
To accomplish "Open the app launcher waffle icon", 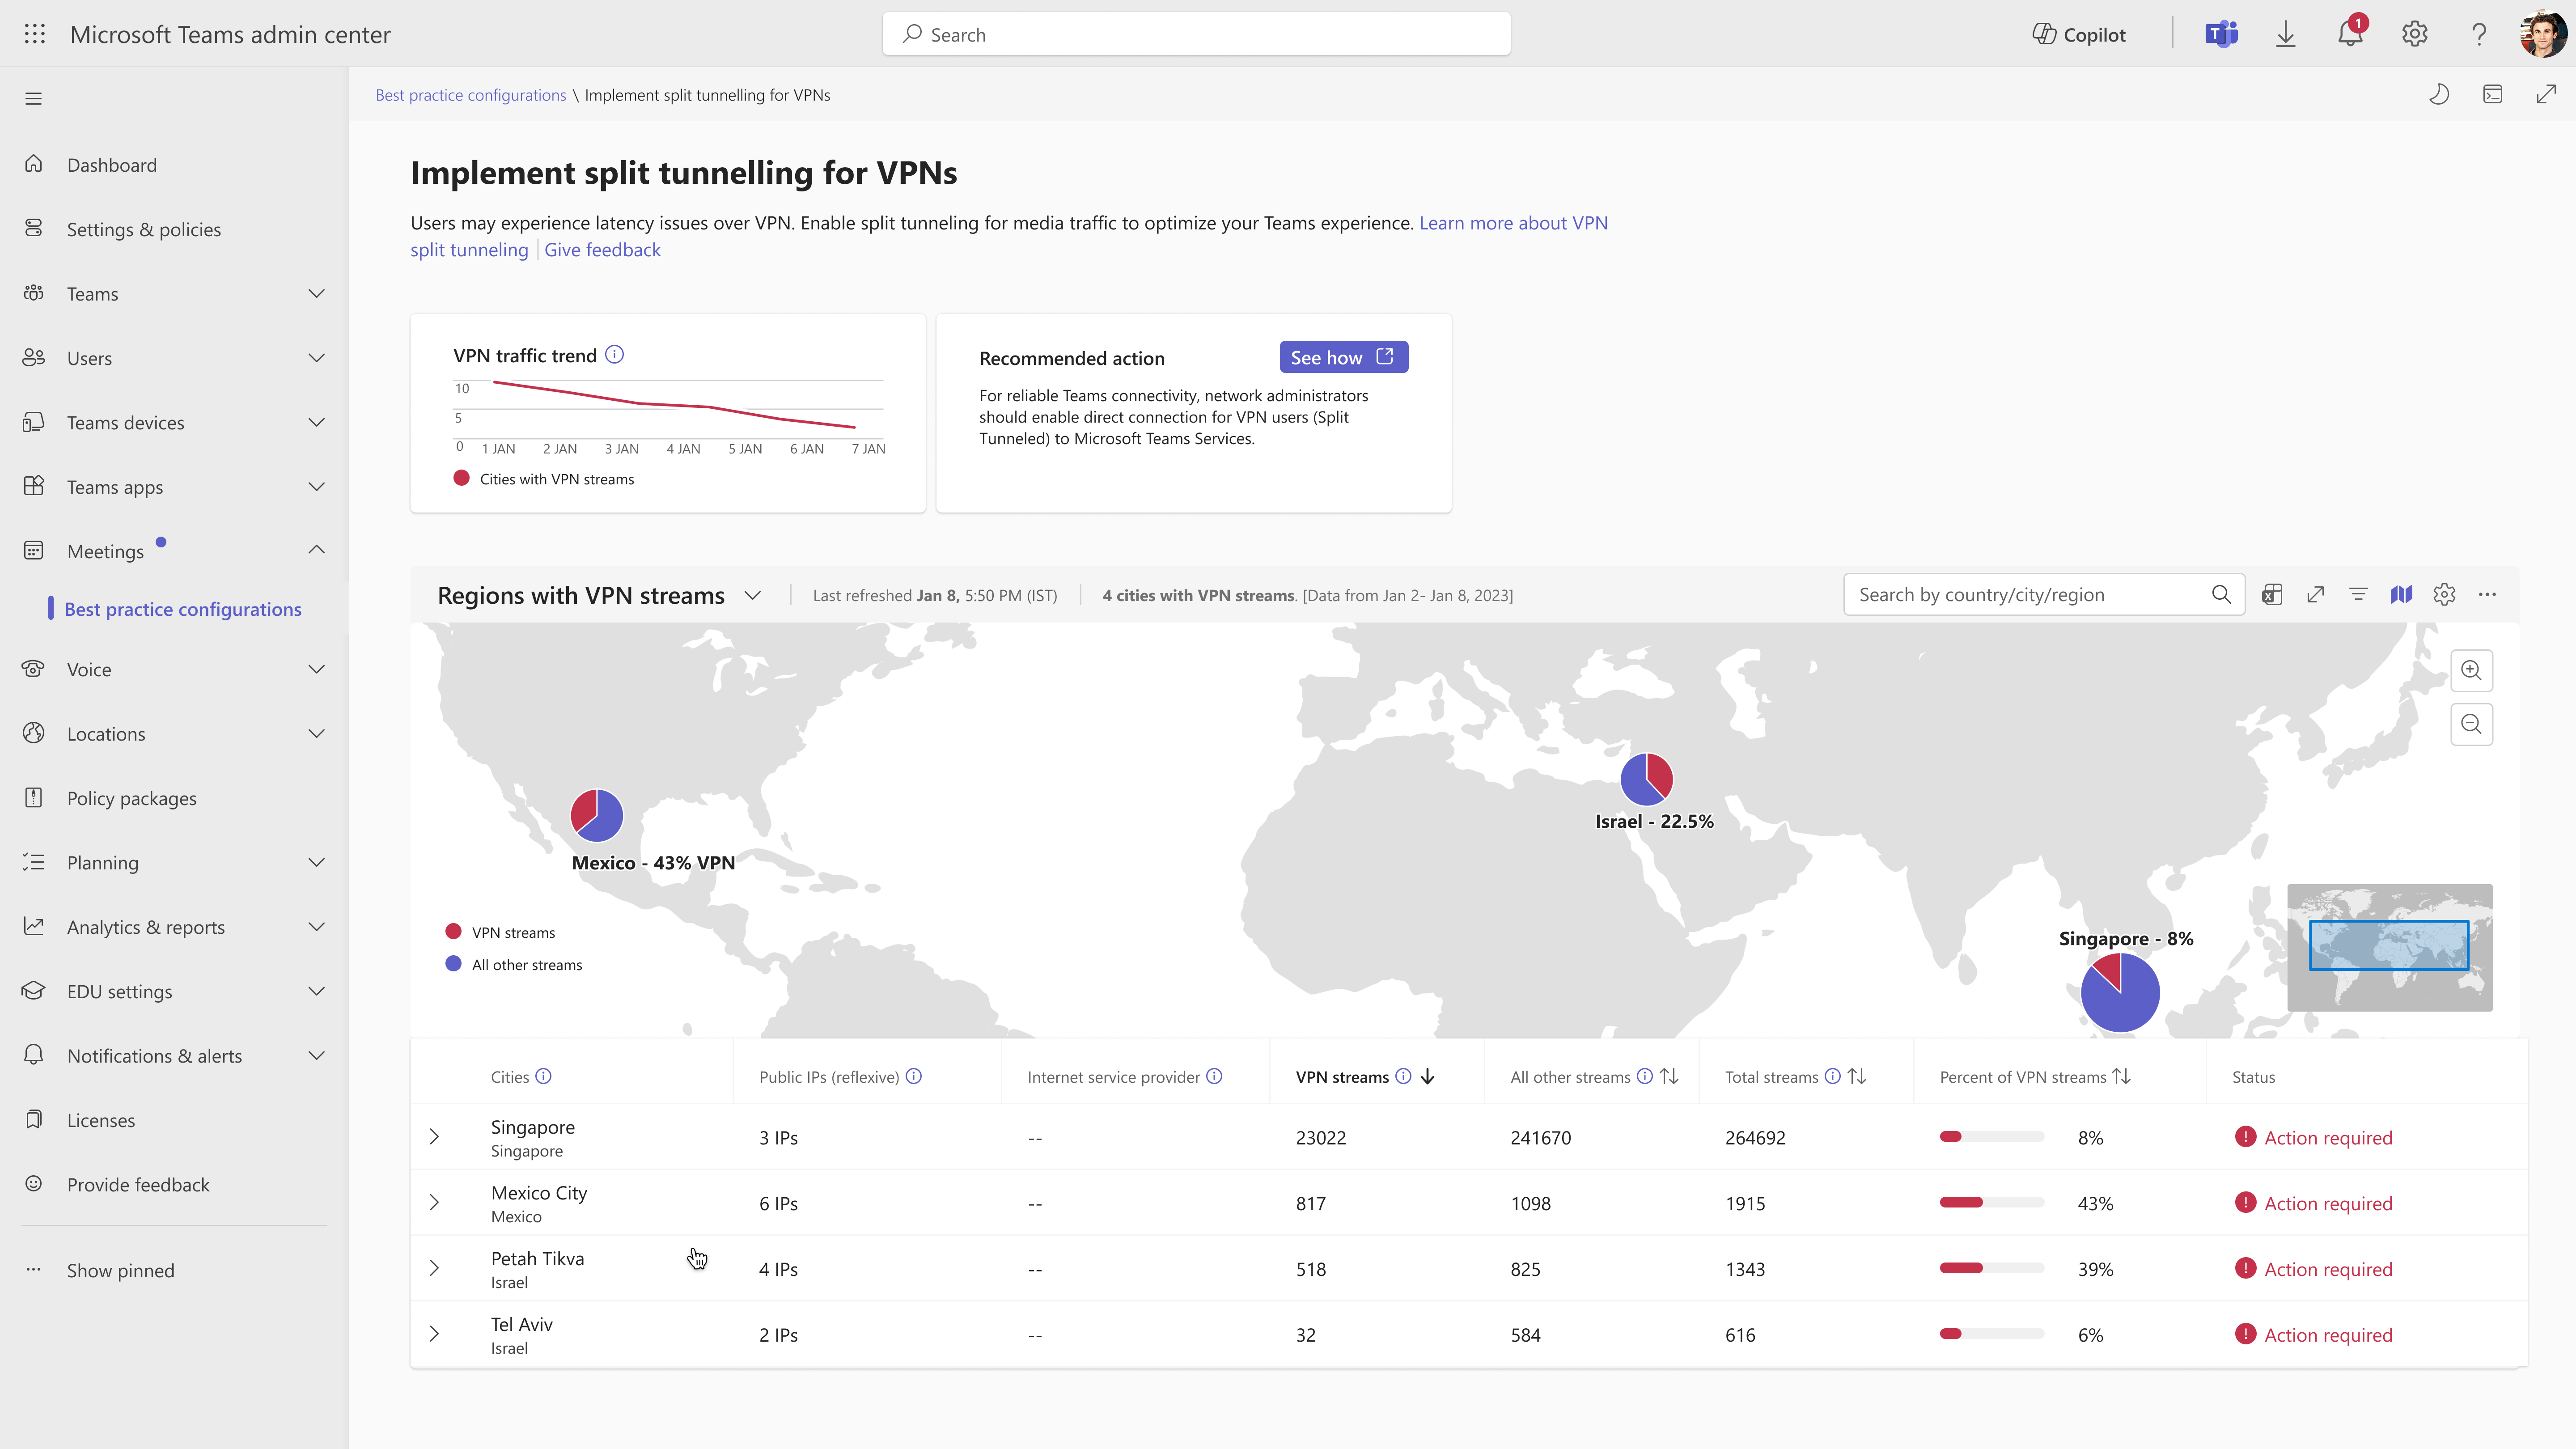I will coord(35,34).
